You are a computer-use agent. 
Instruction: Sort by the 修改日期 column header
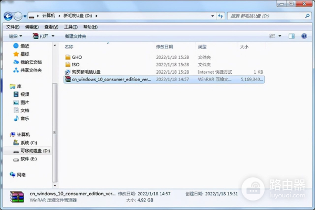click(164, 47)
